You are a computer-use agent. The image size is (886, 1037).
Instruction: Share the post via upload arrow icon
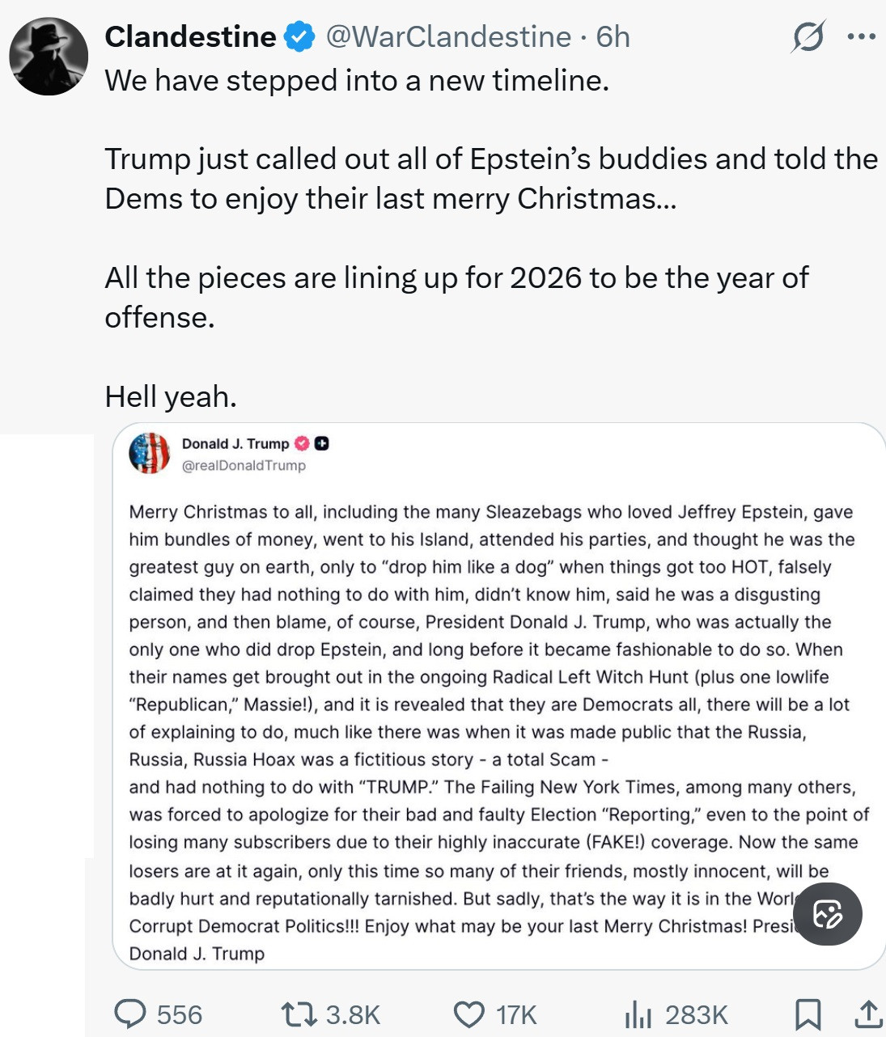click(867, 1014)
